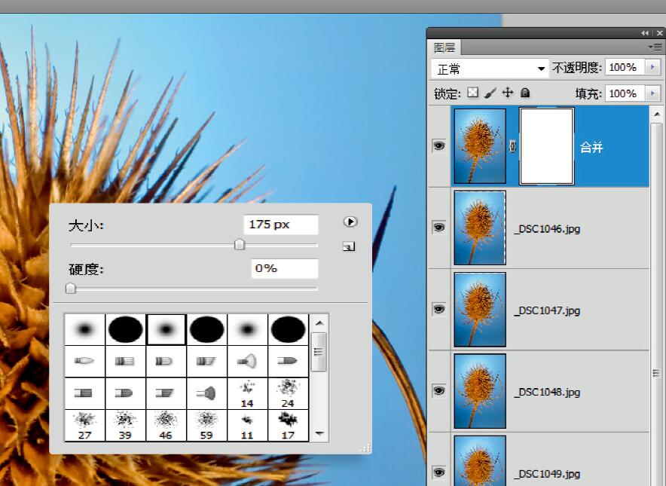Image resolution: width=666 pixels, height=486 pixels.
Task: Click brush list scrollbar up arrow
Action: [x=319, y=322]
